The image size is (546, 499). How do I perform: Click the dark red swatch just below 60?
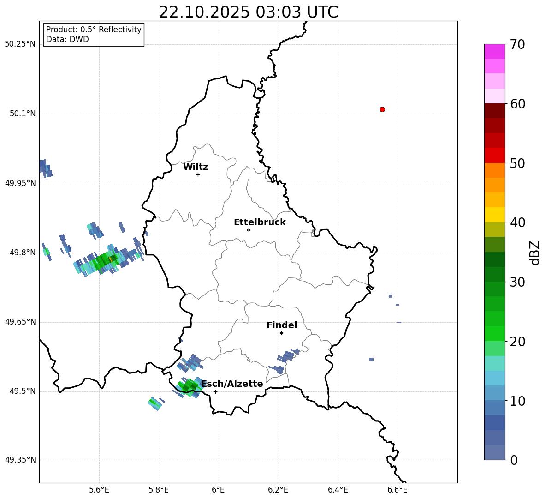coord(494,111)
